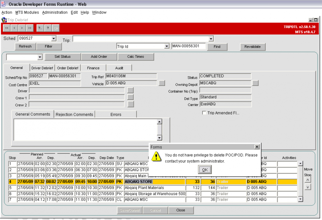The width and height of the screenshot is (322, 220).
Task: Go to first record with << button
Action: point(7,28)
